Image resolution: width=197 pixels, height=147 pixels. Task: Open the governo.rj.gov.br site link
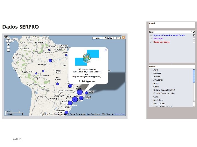[87, 76]
